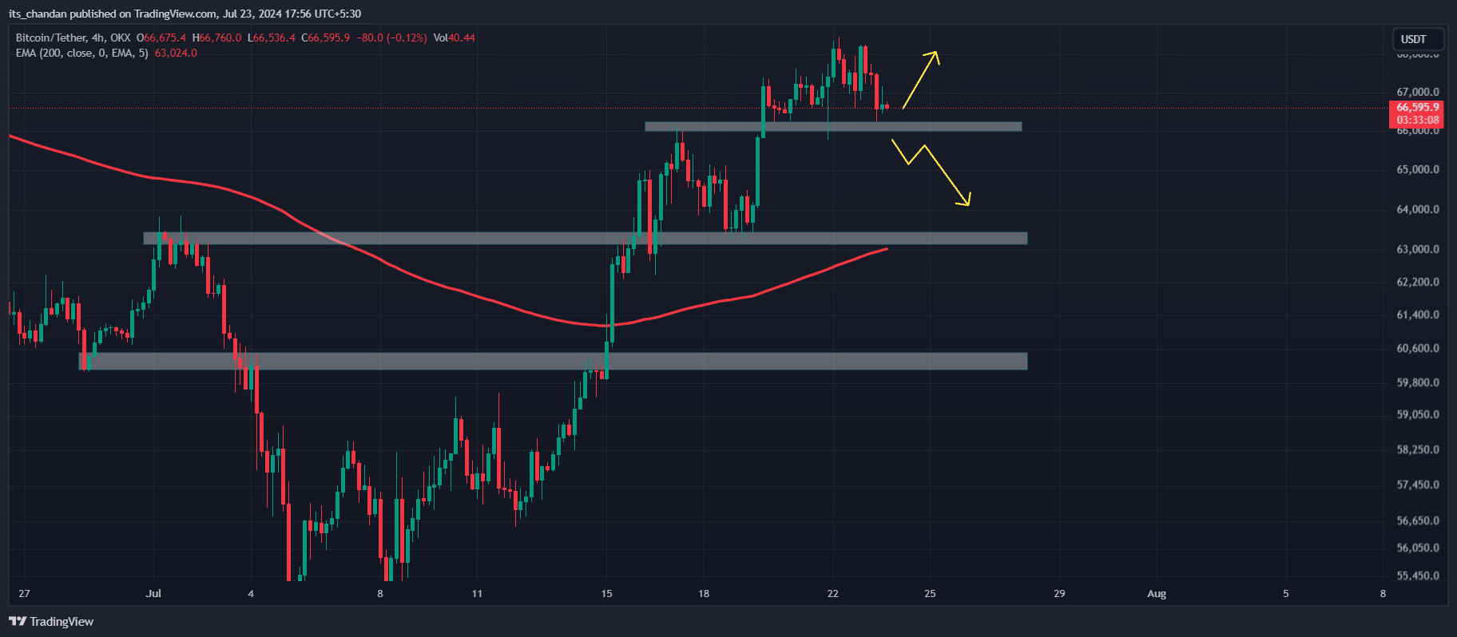Click the candle countdown 03:33:08
Viewport: 1457px width, 637px height.
(1417, 121)
